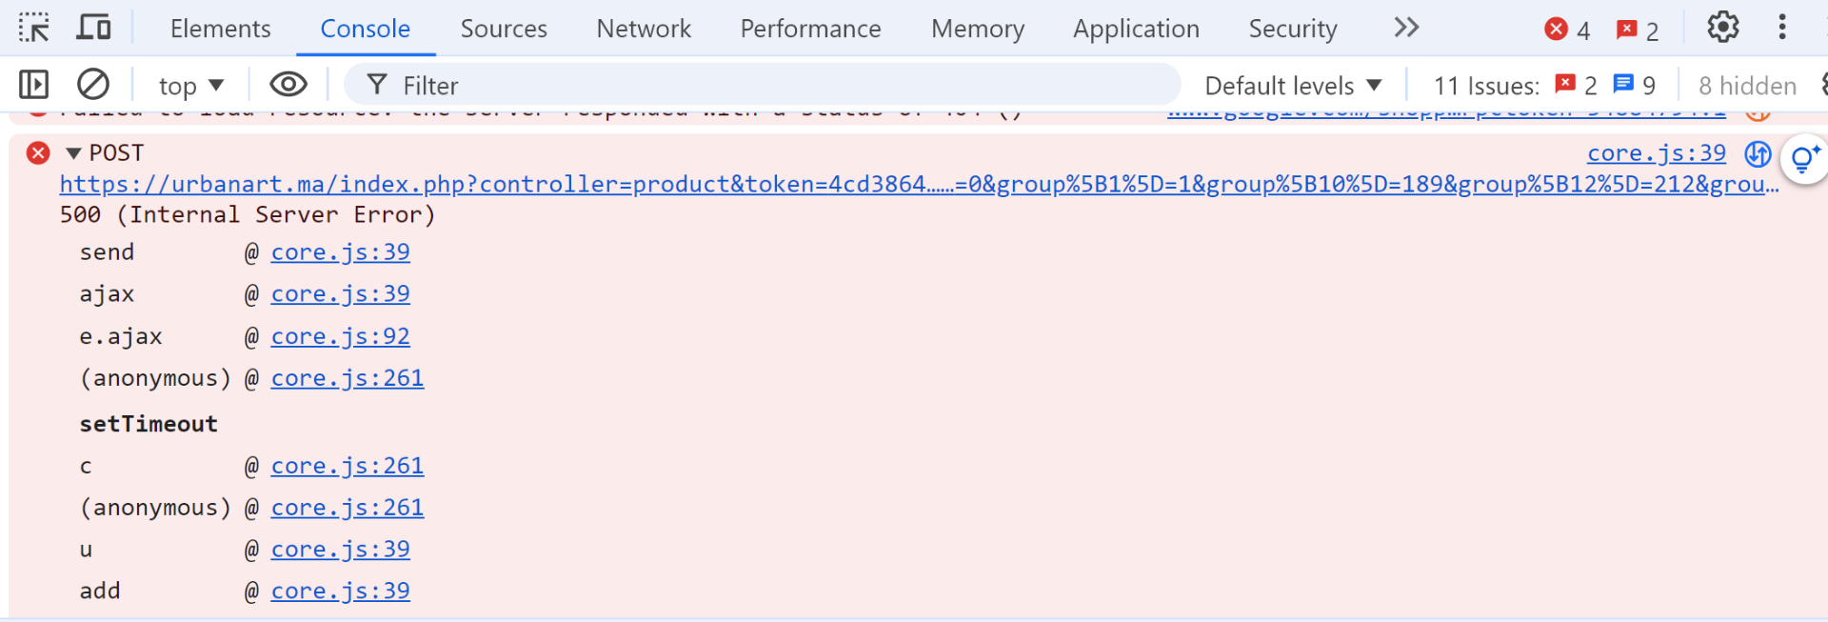Create a live expression with the eye icon
The height and width of the screenshot is (622, 1828).
[x=288, y=85]
